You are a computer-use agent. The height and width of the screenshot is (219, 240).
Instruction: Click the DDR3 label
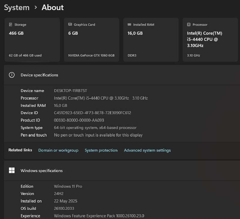132,55
